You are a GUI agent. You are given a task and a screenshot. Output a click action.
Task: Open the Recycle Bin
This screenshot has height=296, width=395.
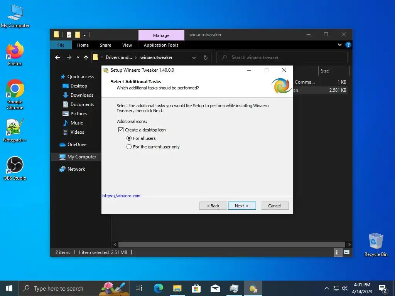(x=376, y=245)
